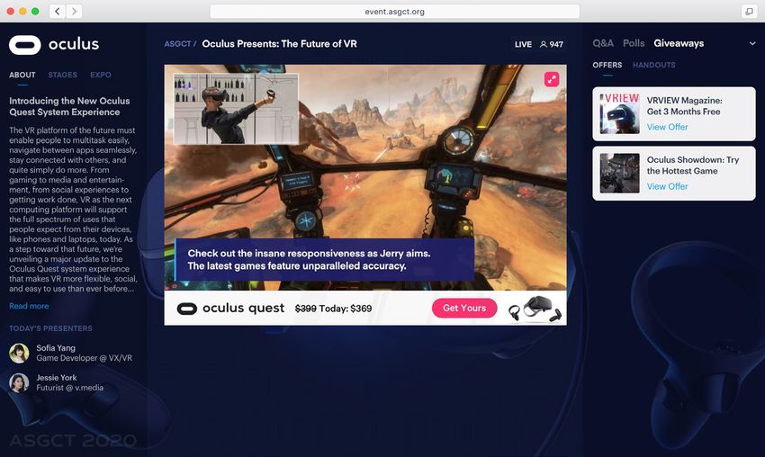Viewport: 765px width, 457px height.
Task: Select the Offers sub-tab
Action: (x=607, y=65)
